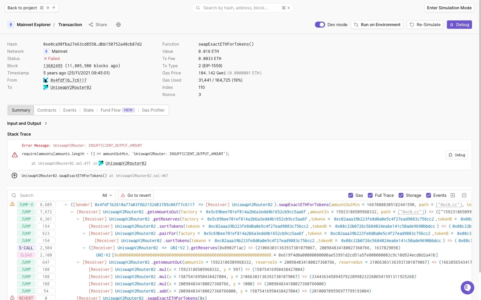The height and width of the screenshot is (300, 481).
Task: Click the Run on Environment fork icon
Action: pos(356,25)
